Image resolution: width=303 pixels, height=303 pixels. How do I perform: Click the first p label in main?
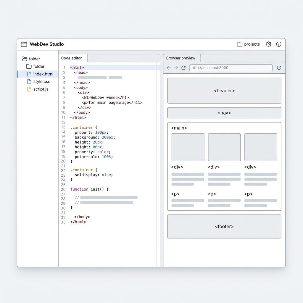pyautogui.click(x=175, y=194)
